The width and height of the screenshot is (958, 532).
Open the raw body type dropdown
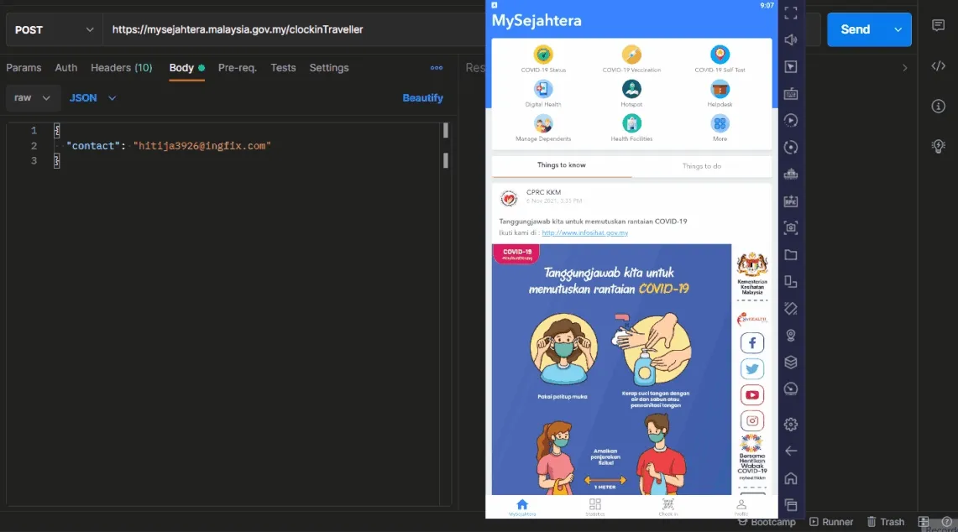point(33,97)
